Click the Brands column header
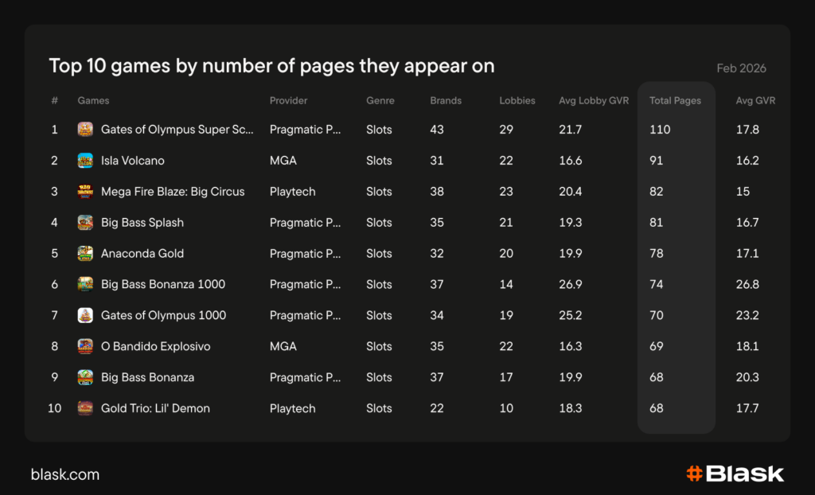Viewport: 815px width, 495px height. click(446, 101)
